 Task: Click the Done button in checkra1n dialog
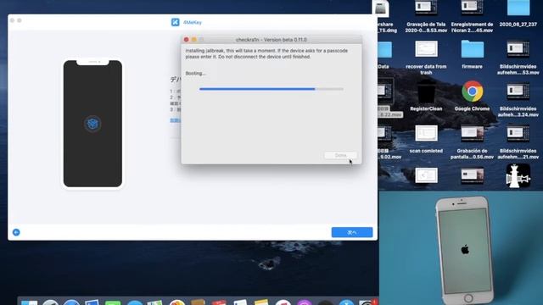[341, 155]
